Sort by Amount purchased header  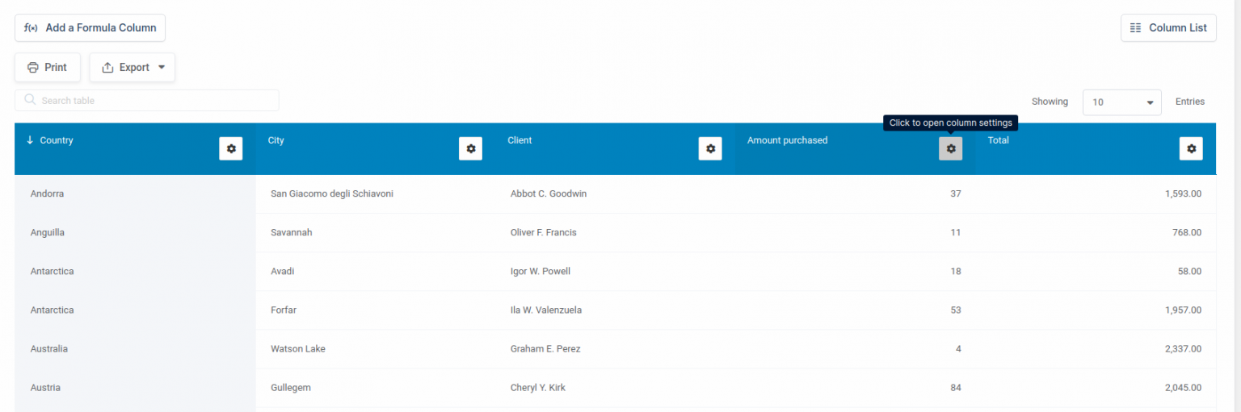[x=787, y=140]
